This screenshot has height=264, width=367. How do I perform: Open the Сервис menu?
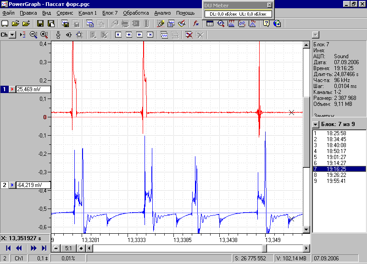(65, 13)
